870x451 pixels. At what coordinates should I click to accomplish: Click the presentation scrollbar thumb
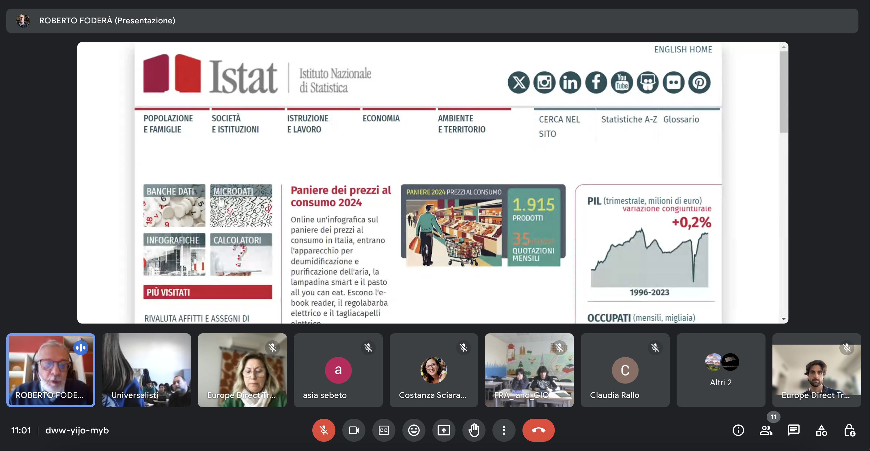point(783,92)
